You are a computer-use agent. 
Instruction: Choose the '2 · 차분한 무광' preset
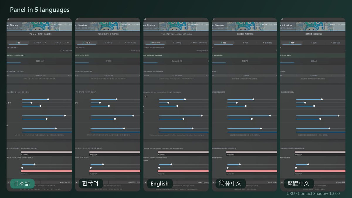click(x=108, y=75)
